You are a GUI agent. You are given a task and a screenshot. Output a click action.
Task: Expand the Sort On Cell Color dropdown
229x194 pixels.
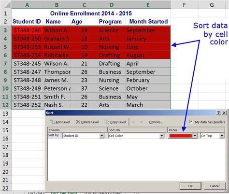162,136
